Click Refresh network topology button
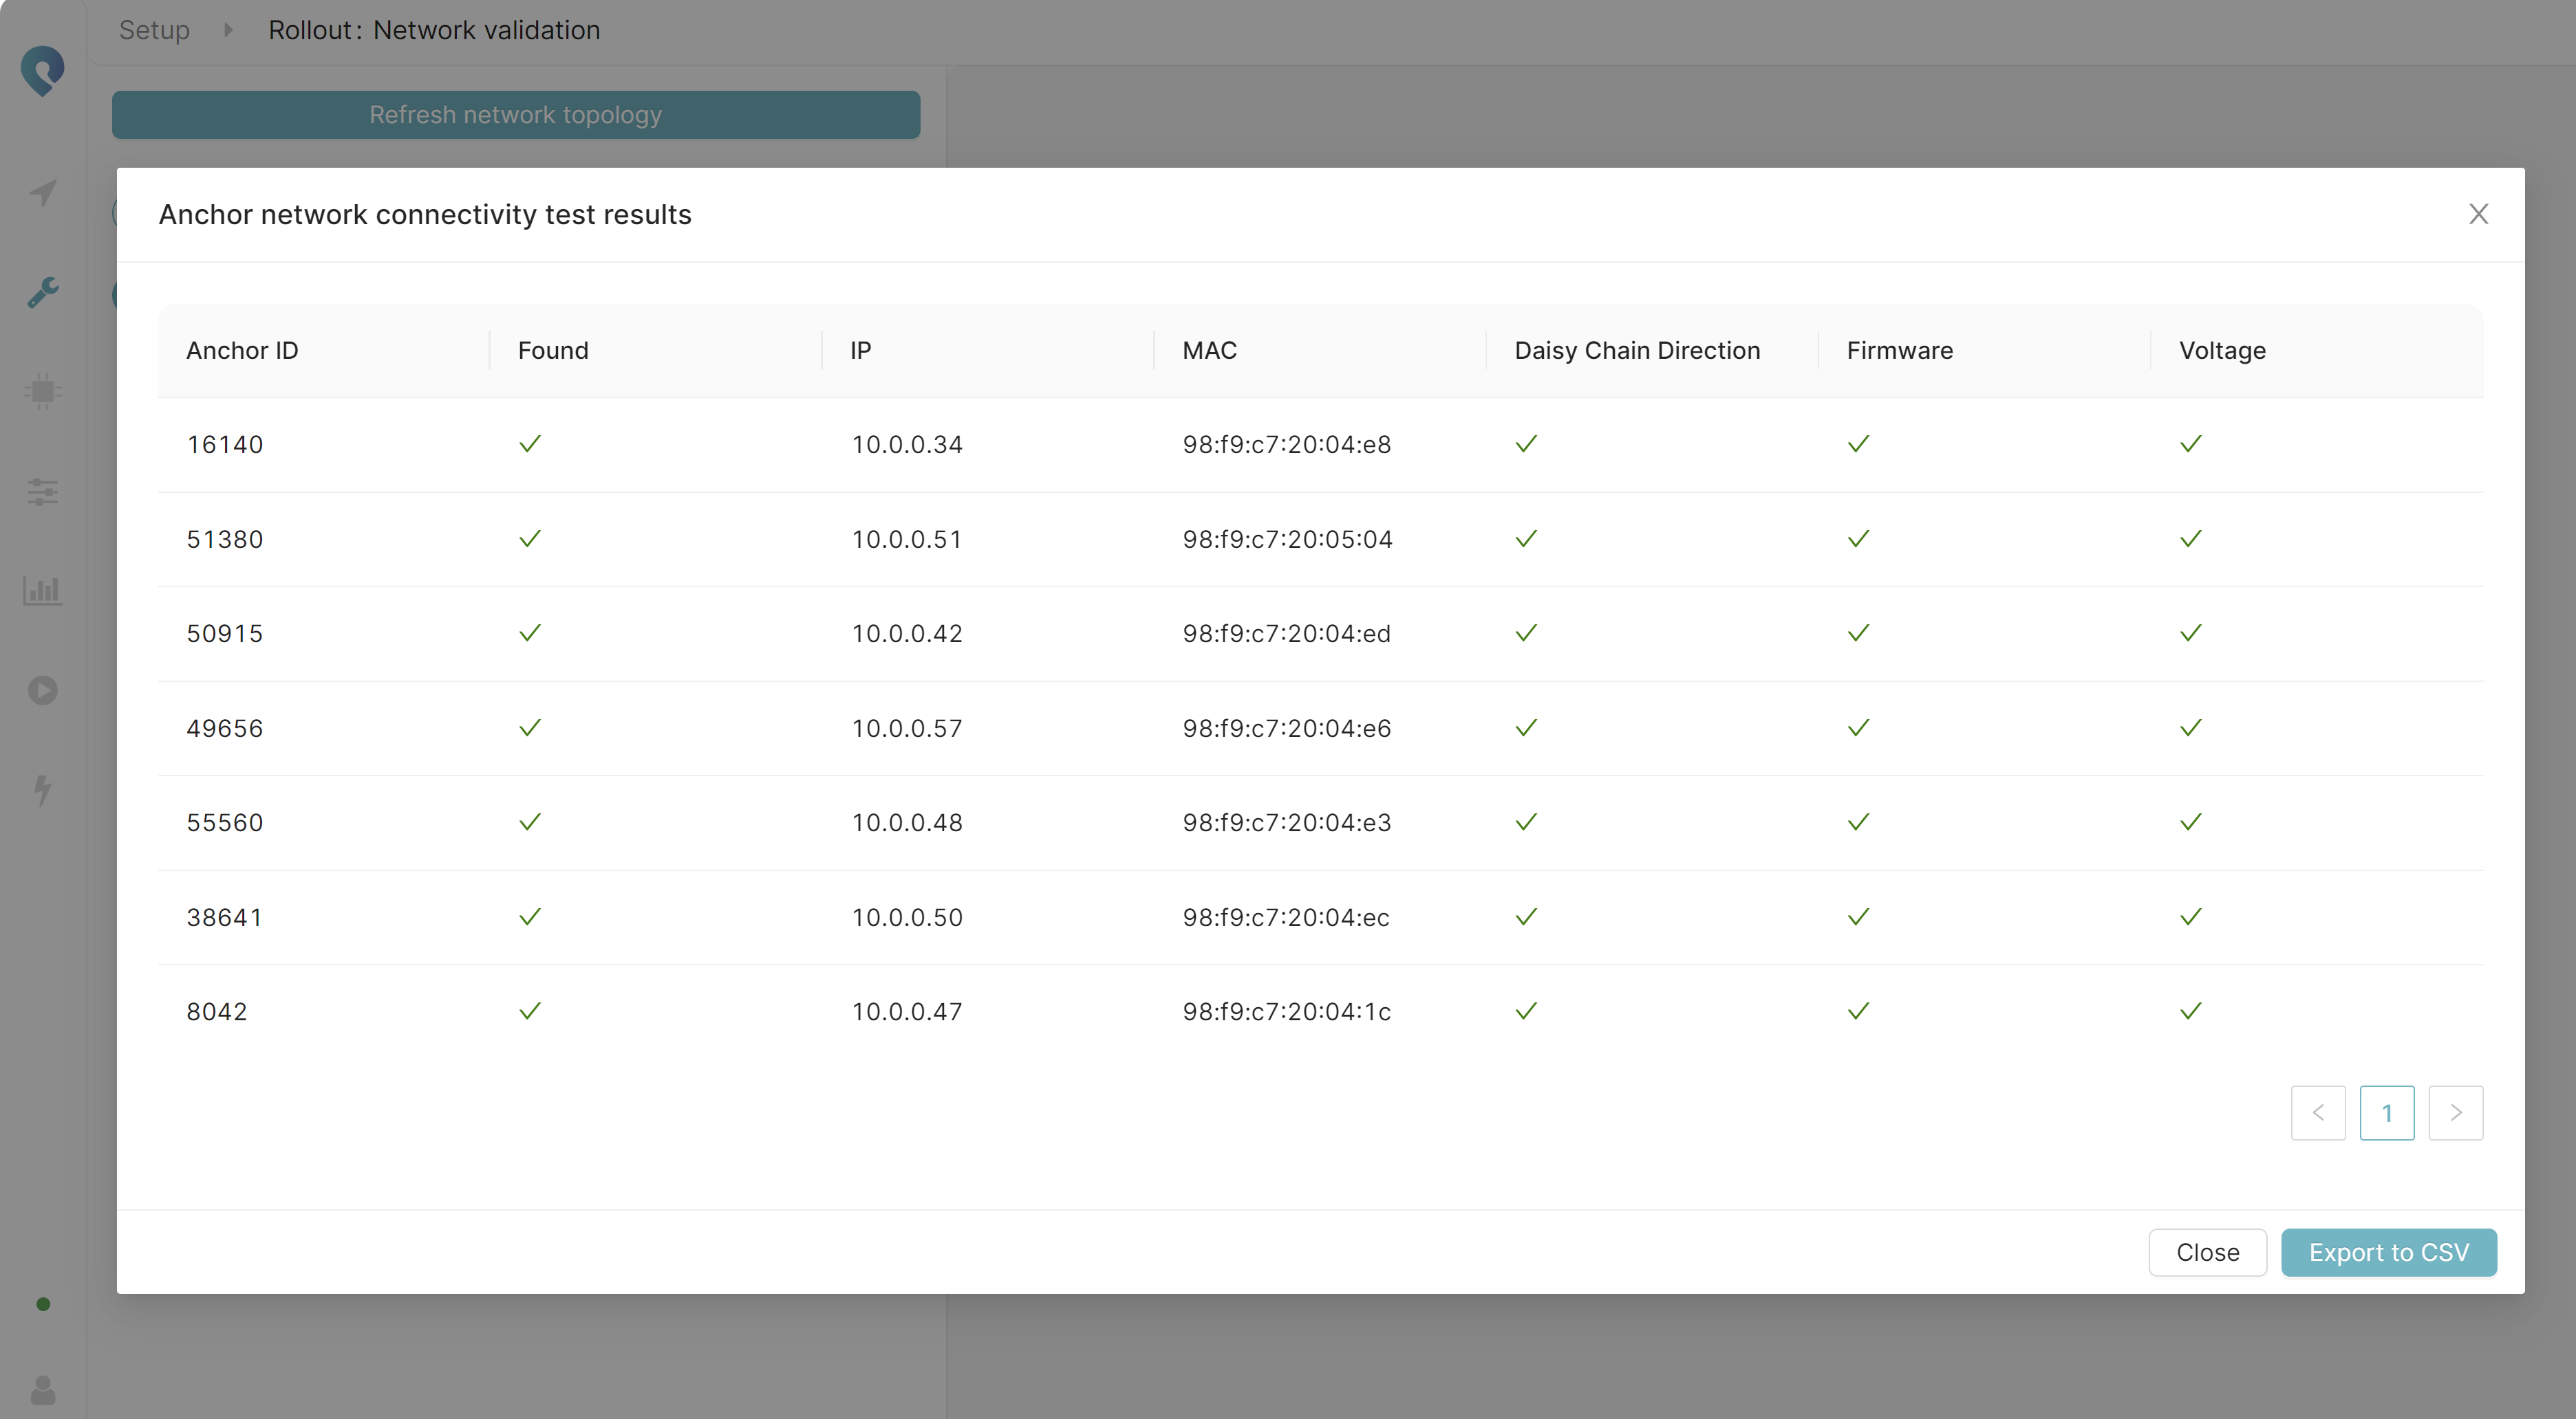The height and width of the screenshot is (1419, 2576). point(515,115)
